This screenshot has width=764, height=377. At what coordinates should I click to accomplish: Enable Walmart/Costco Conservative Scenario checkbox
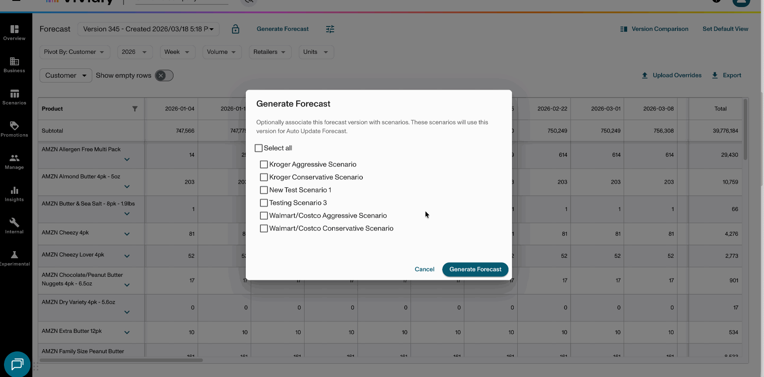point(264,229)
